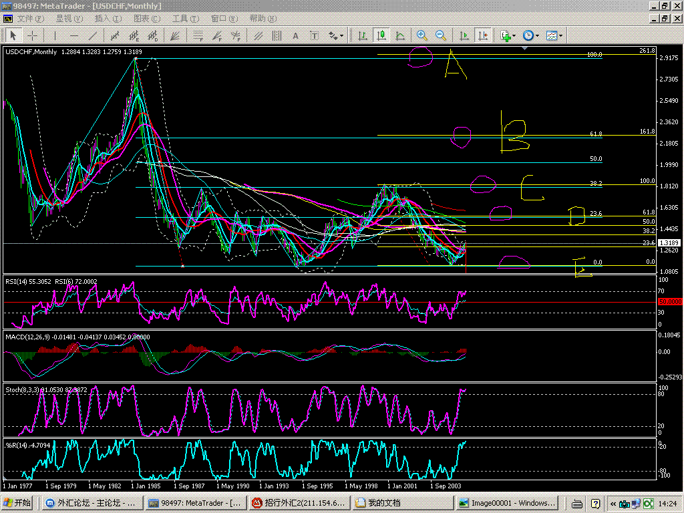This screenshot has height=513, width=684.
Task: Select the vertical line drawing tool
Action: click(55, 35)
